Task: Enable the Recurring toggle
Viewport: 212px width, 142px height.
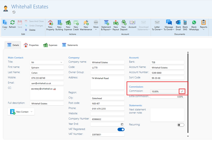Action: click(x=181, y=125)
